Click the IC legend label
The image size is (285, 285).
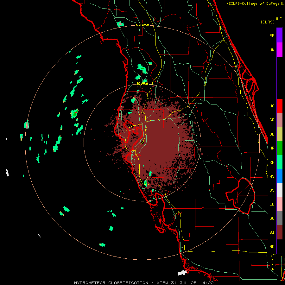click(x=272, y=205)
